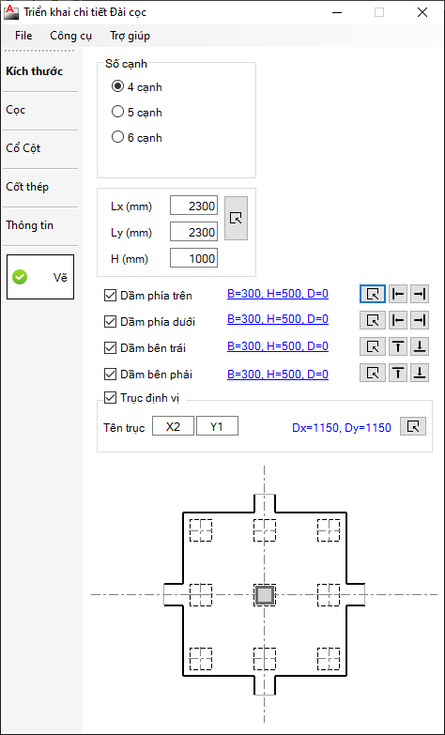Open the File menu
Viewport: 445px width, 735px height.
(x=23, y=36)
